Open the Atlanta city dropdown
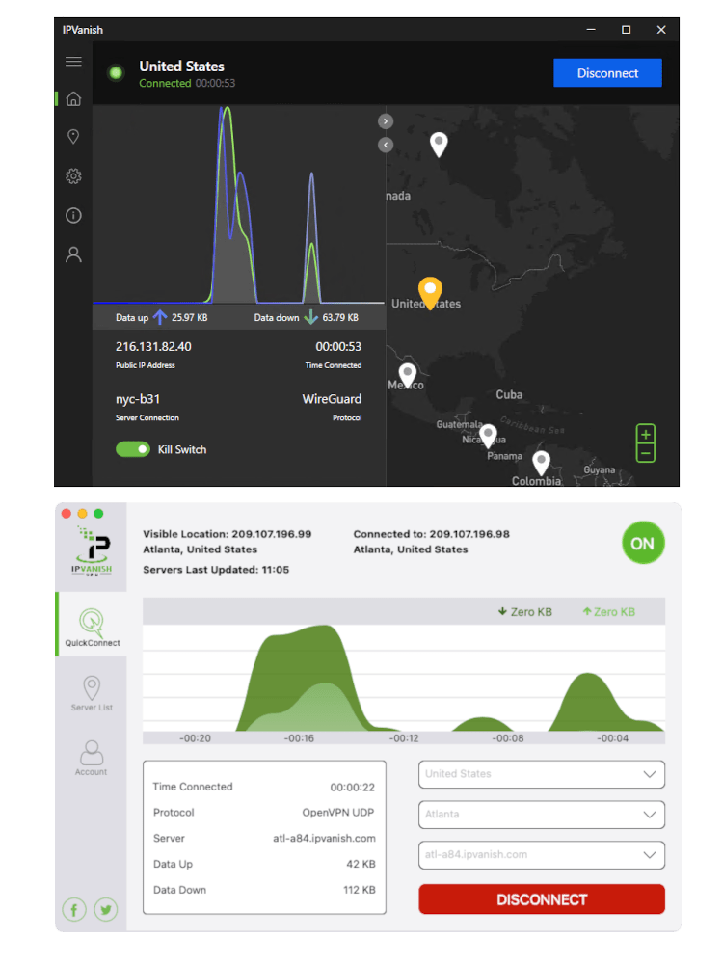Image resolution: width=723 pixels, height=964 pixels. tap(542, 814)
